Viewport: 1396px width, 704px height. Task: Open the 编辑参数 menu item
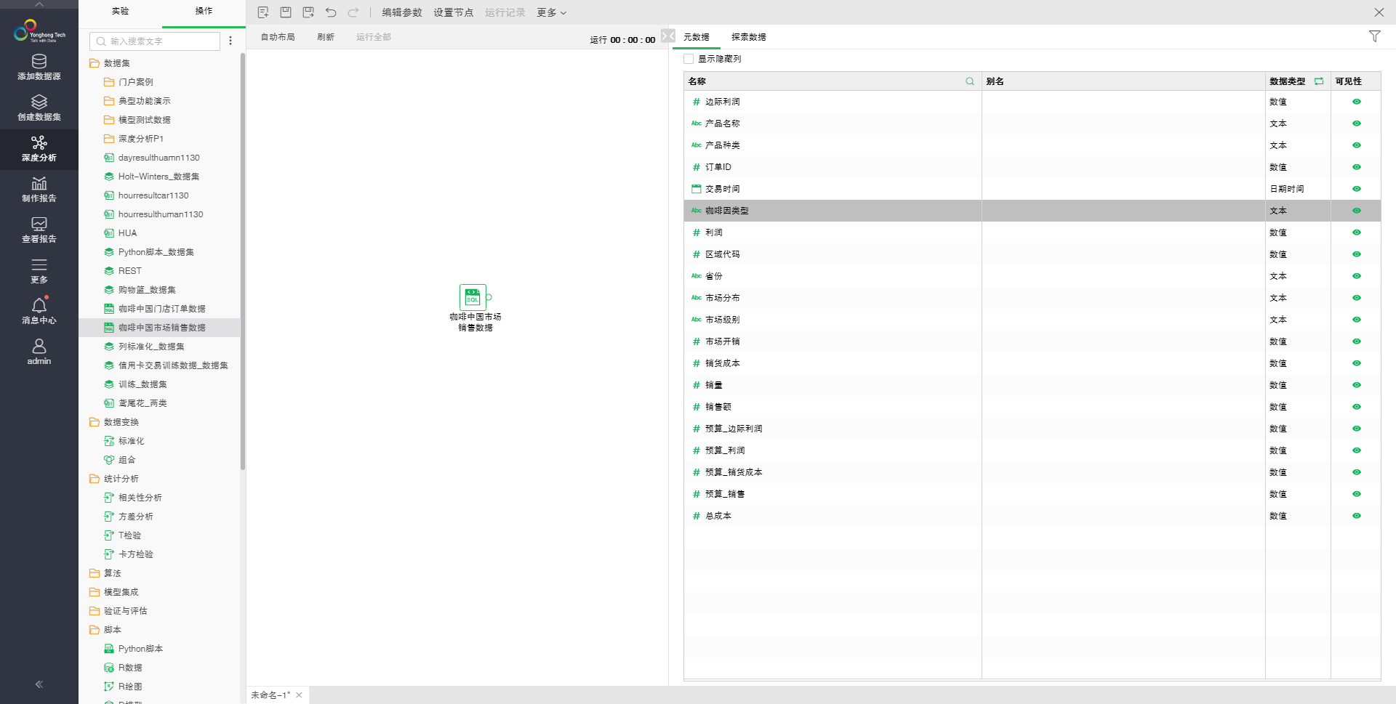coord(402,12)
